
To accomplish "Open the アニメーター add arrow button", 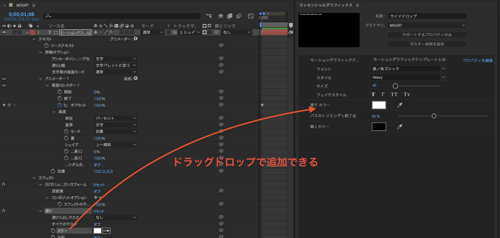I will 136,39.
